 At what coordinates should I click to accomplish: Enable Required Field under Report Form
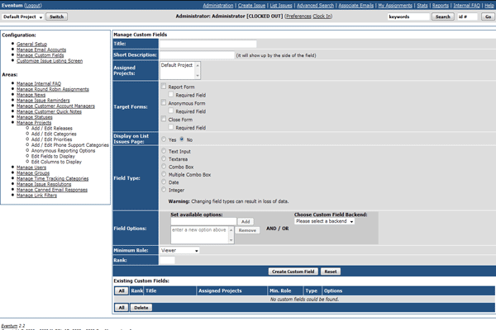171,94
